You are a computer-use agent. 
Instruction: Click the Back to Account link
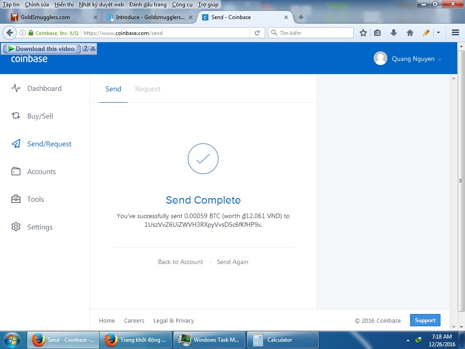(180, 262)
